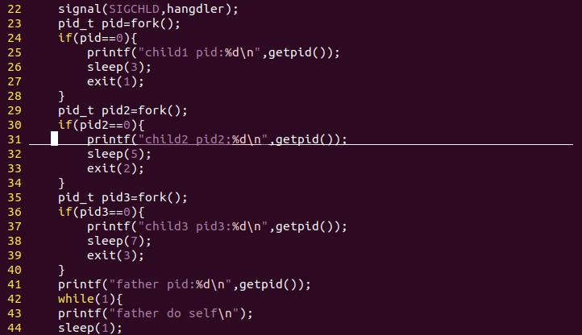Click the hangdler function name
Image resolution: width=582 pixels, height=335 pixels.
tap(196, 9)
